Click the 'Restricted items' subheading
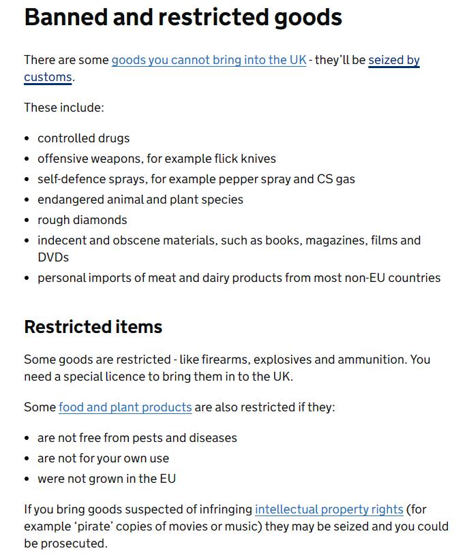Screen dimensions: 469x555 click(x=93, y=327)
